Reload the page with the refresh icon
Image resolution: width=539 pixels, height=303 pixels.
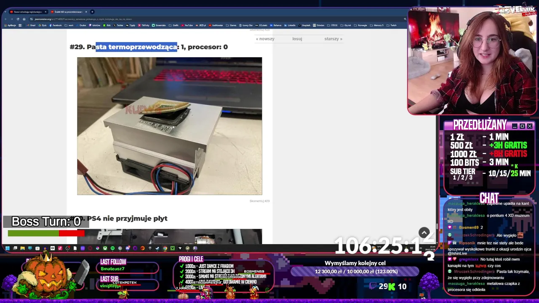(x=18, y=19)
